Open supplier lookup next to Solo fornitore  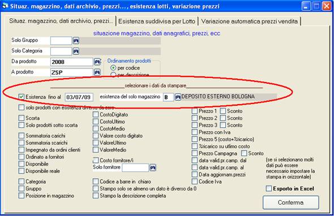coord(153,167)
